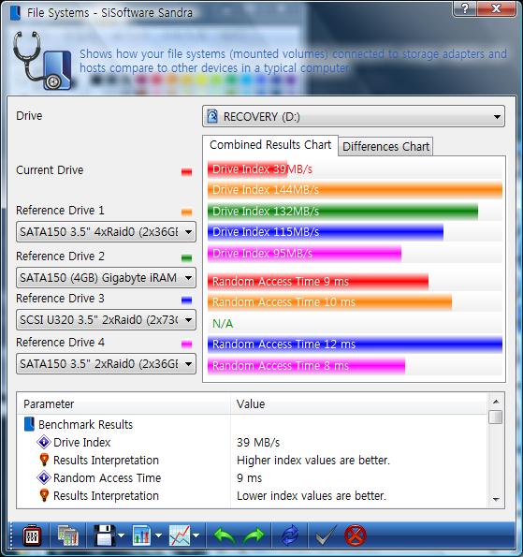Open the options icon in the bottom toolbar
The height and width of the screenshot is (557, 523).
point(32,535)
